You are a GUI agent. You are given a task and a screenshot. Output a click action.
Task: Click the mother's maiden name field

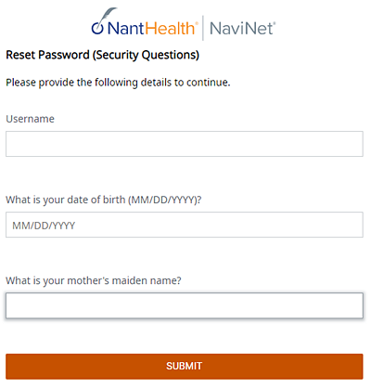(185, 305)
